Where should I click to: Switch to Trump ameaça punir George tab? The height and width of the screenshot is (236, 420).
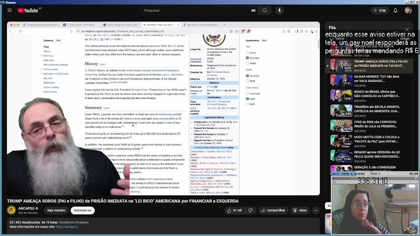click(x=121, y=25)
